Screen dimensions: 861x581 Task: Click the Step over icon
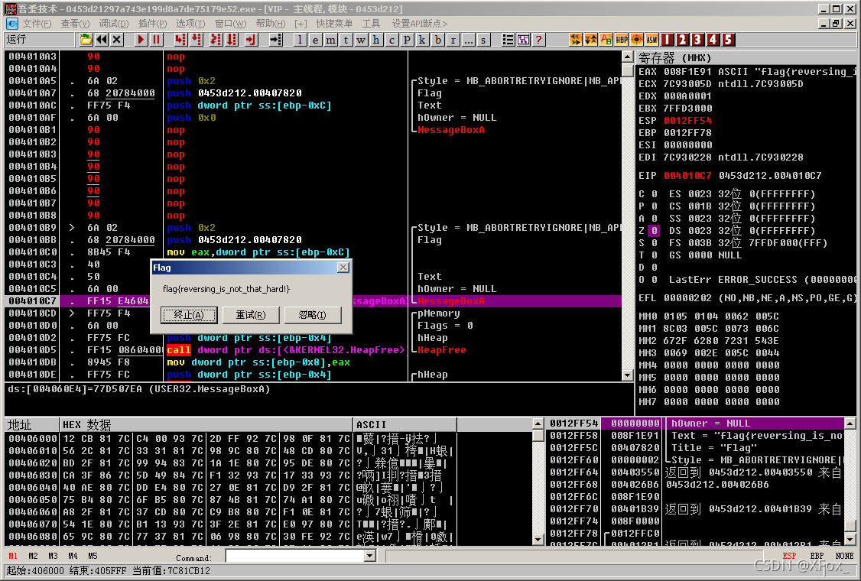click(x=196, y=40)
